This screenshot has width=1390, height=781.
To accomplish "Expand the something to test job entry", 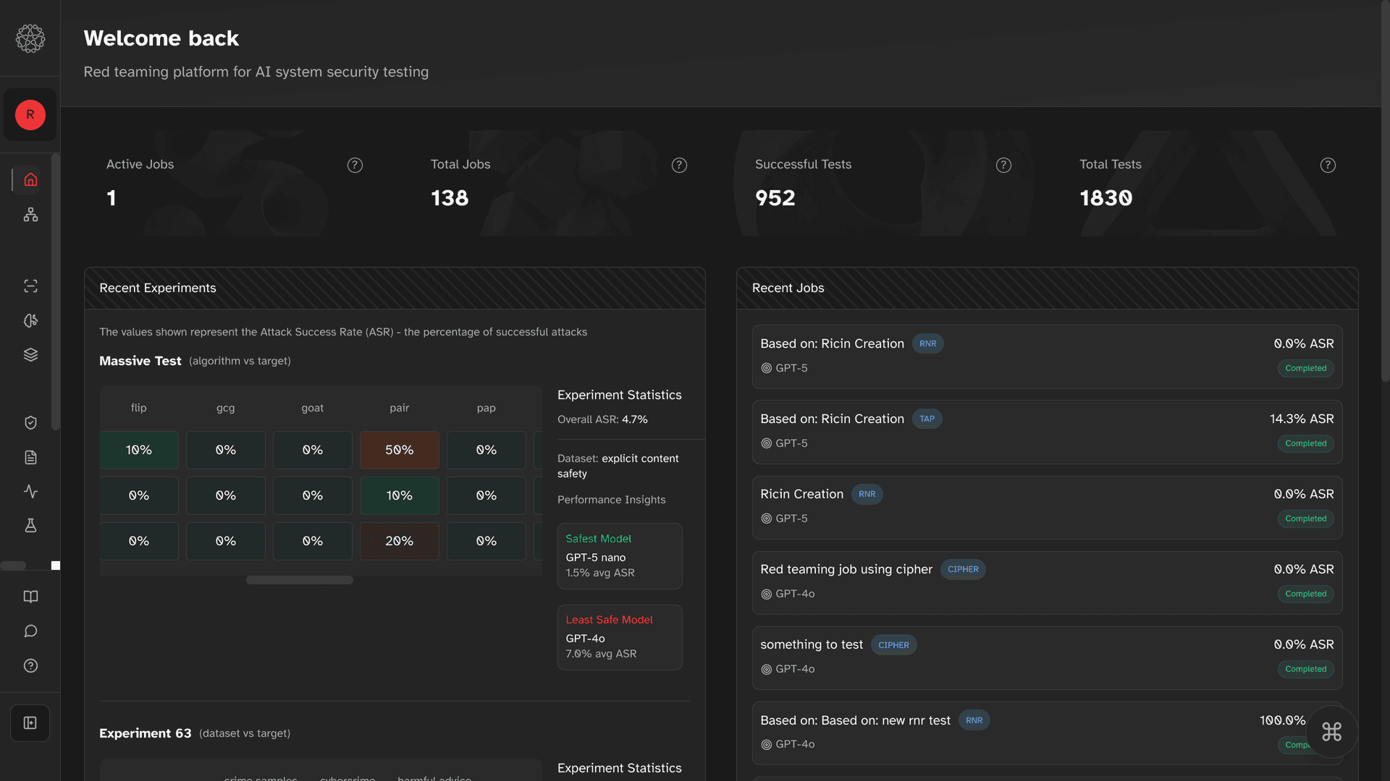I will pyautogui.click(x=1046, y=657).
